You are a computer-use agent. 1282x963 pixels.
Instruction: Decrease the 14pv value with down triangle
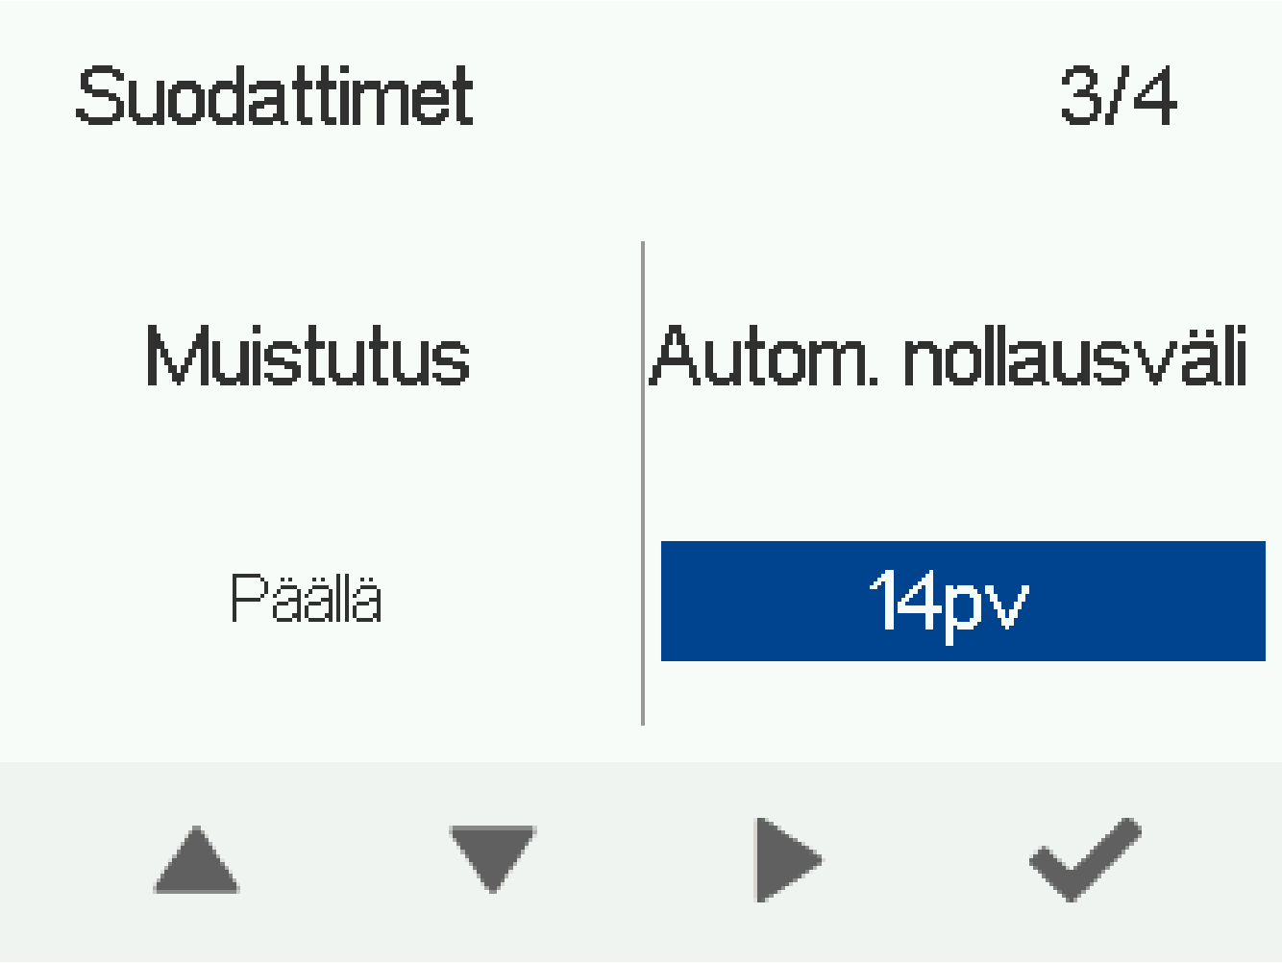(x=492, y=858)
